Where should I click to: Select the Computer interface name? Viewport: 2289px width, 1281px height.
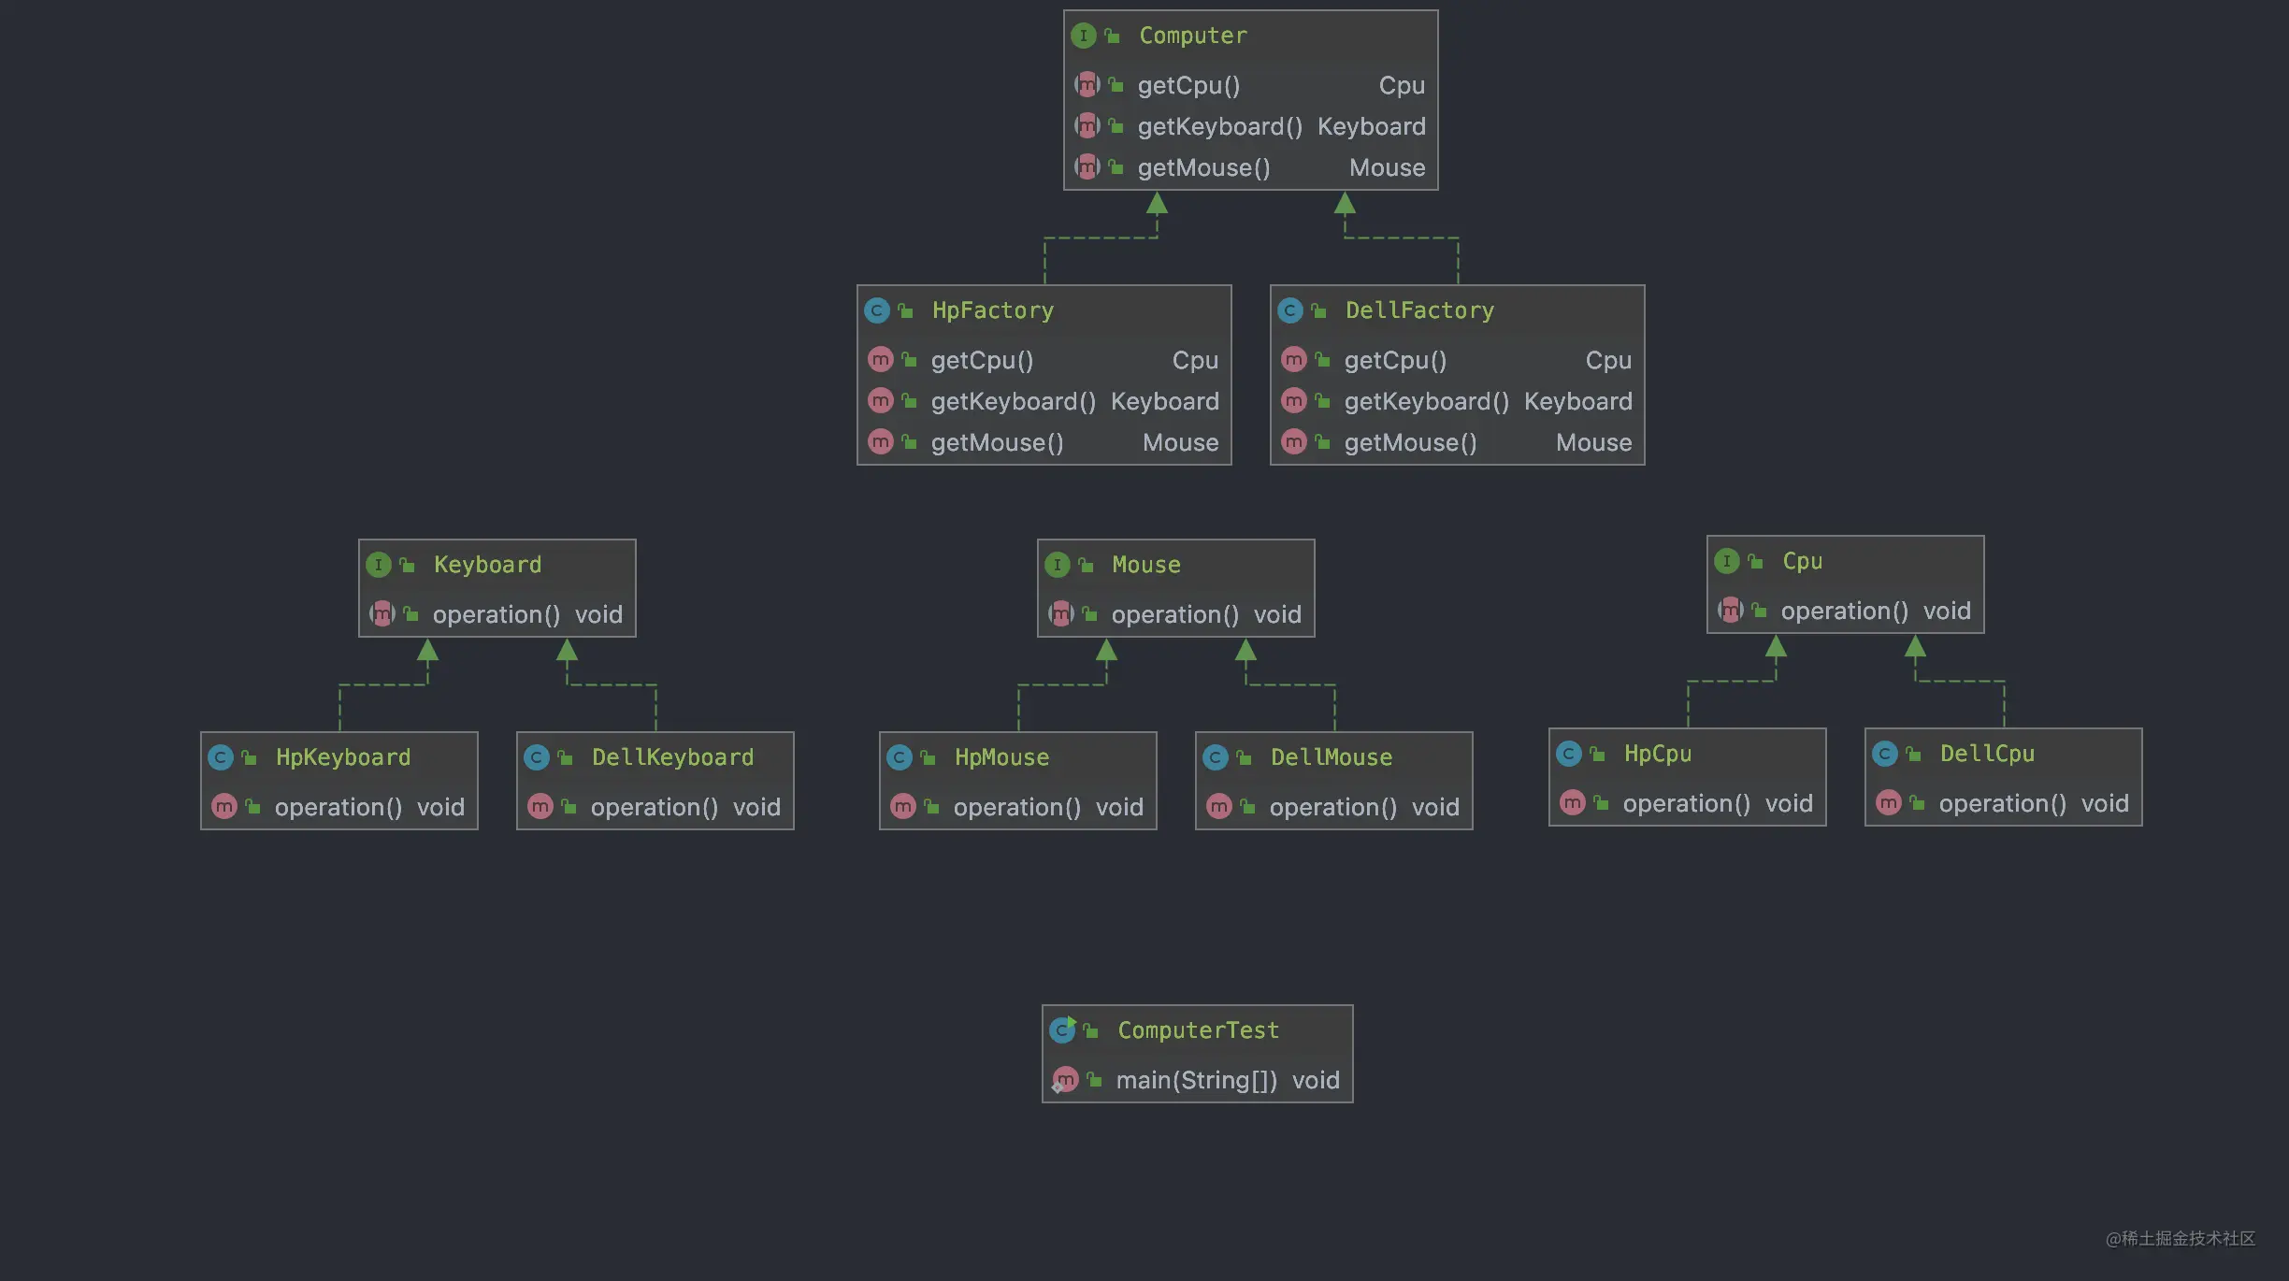click(1193, 36)
